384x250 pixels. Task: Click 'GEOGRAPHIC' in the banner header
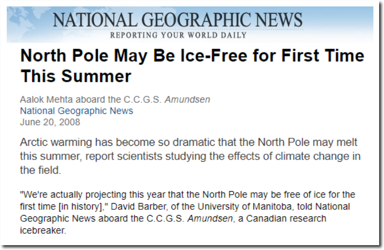[196, 20]
